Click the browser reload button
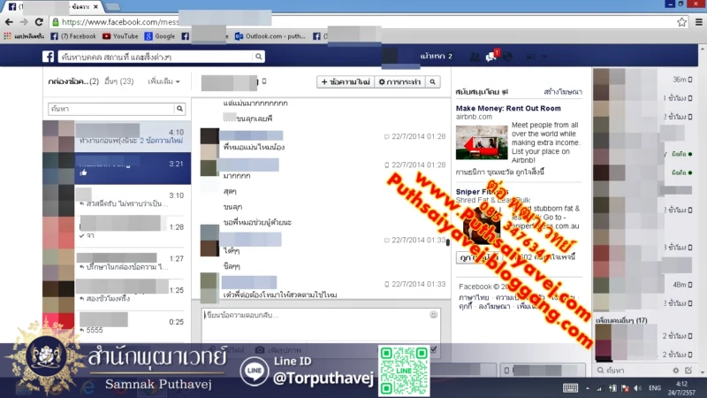 point(39,21)
